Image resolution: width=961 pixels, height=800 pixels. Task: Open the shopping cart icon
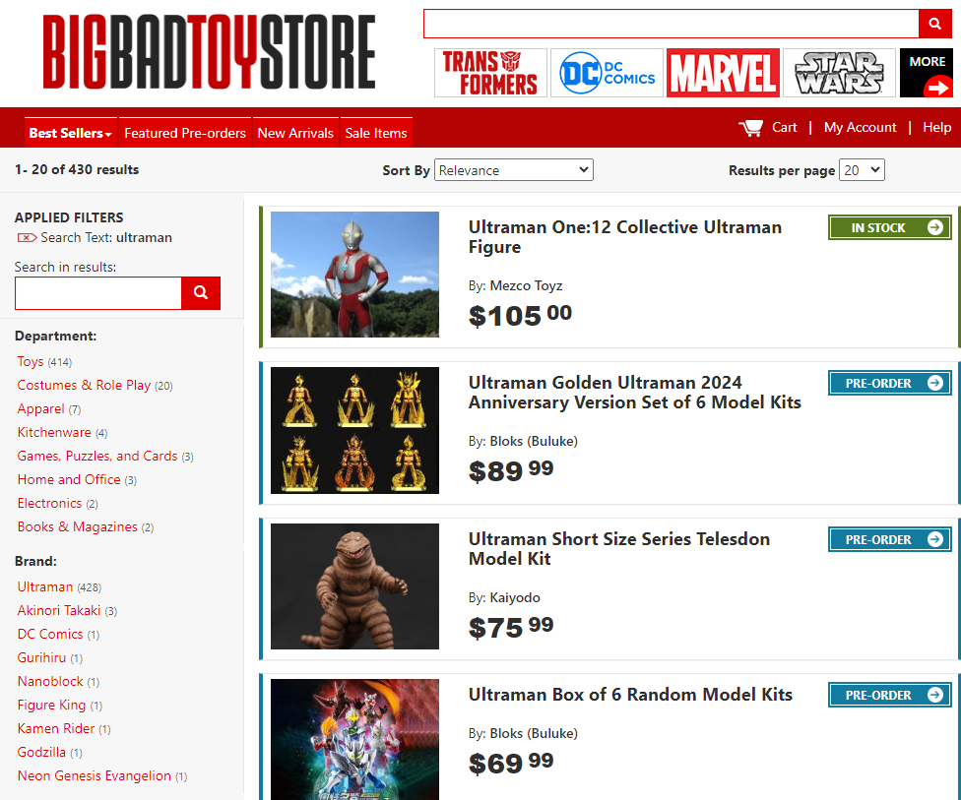(x=750, y=127)
